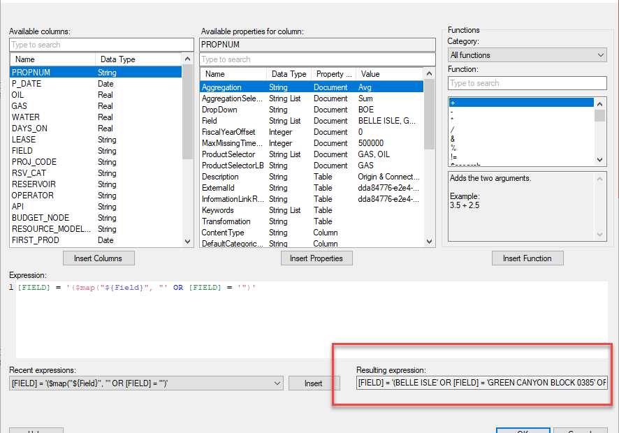The height and width of the screenshot is (433, 619).
Task: Select the FIRST_PROD column row
Action: click(x=96, y=240)
